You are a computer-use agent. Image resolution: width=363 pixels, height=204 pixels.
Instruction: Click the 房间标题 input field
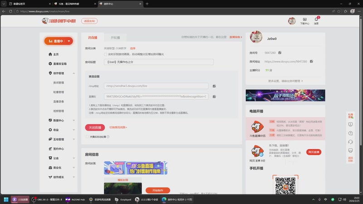[x=158, y=62]
